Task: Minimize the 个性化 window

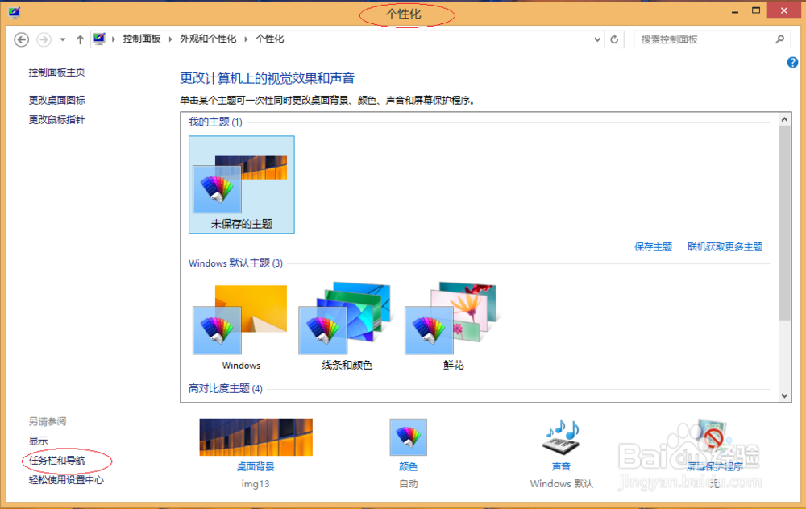Action: pos(735,11)
